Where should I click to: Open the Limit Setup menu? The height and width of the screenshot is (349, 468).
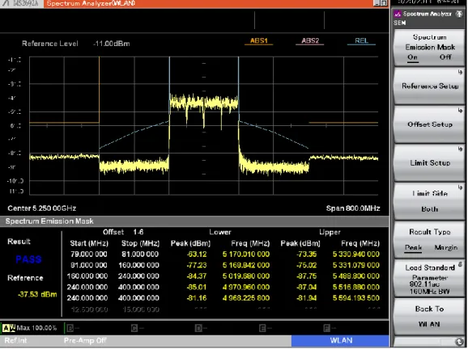(429, 163)
